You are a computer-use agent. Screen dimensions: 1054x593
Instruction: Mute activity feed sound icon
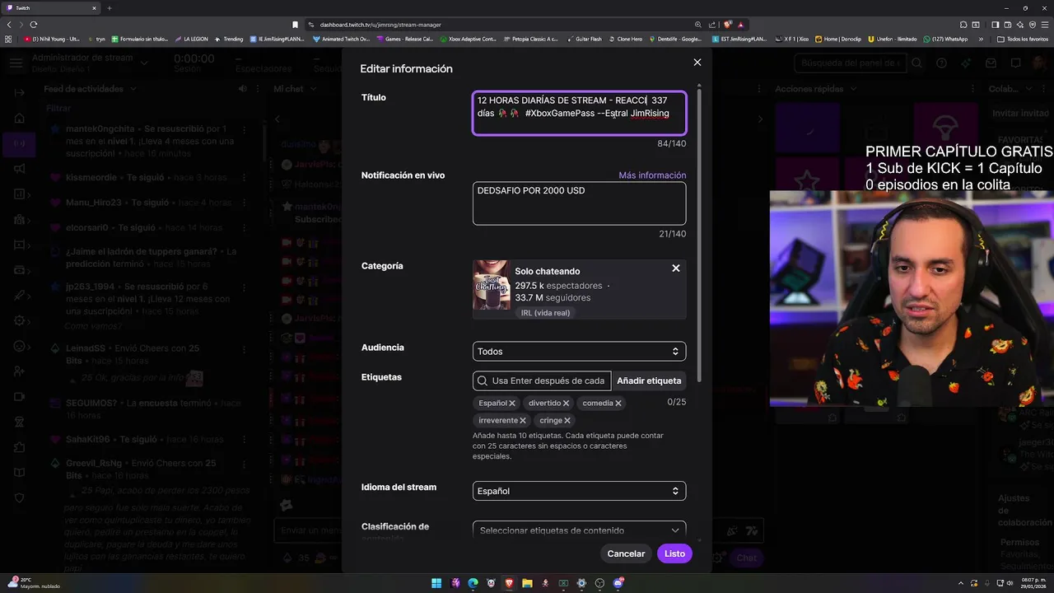[x=242, y=89]
